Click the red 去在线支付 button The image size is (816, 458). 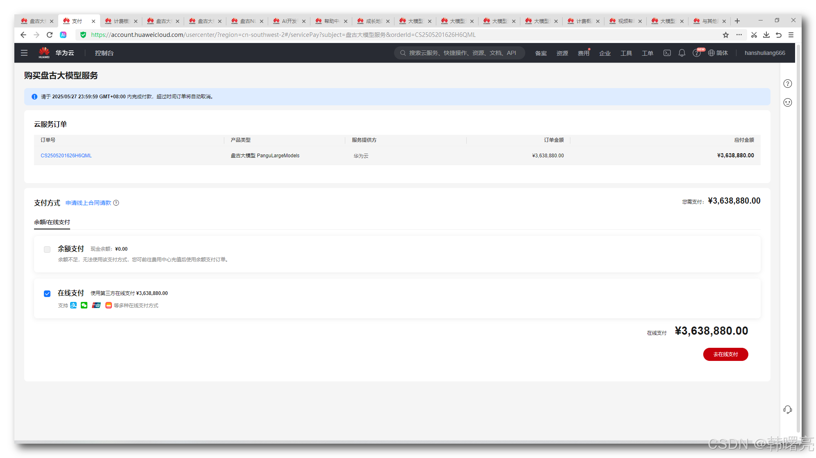click(725, 354)
